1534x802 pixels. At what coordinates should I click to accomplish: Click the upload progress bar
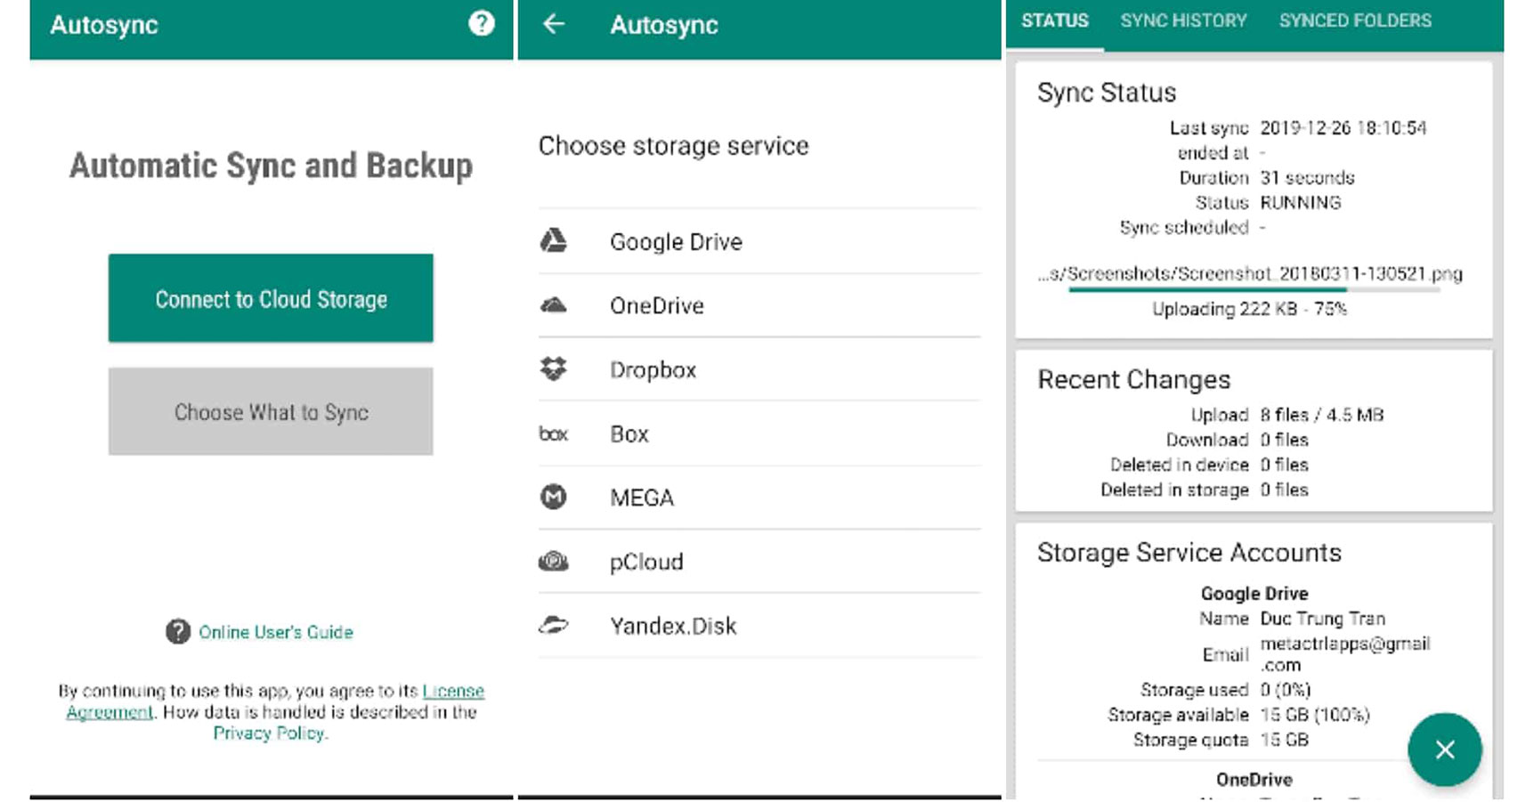click(1254, 290)
